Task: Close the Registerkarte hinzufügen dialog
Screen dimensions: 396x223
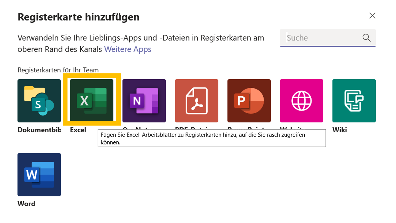Action: coord(372,16)
